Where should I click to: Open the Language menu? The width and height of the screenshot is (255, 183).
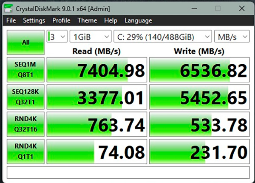138,20
